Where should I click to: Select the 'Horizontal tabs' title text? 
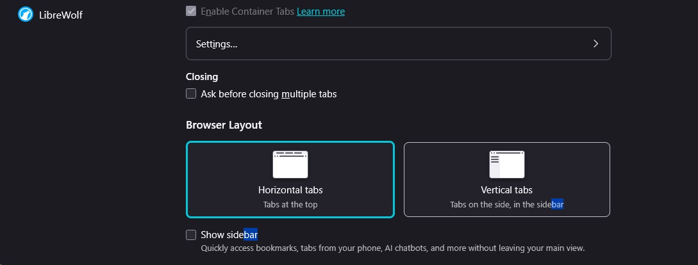coord(290,190)
